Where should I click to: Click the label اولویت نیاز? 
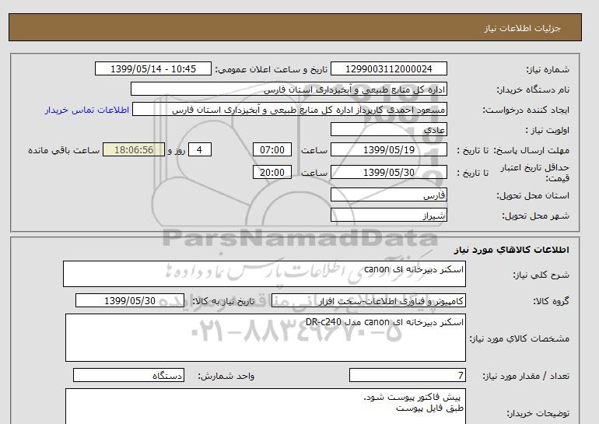[x=547, y=130]
